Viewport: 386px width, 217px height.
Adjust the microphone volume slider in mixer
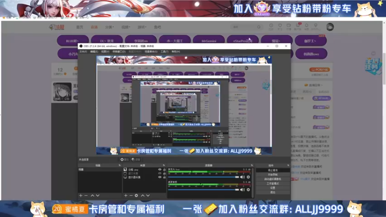coord(204,177)
